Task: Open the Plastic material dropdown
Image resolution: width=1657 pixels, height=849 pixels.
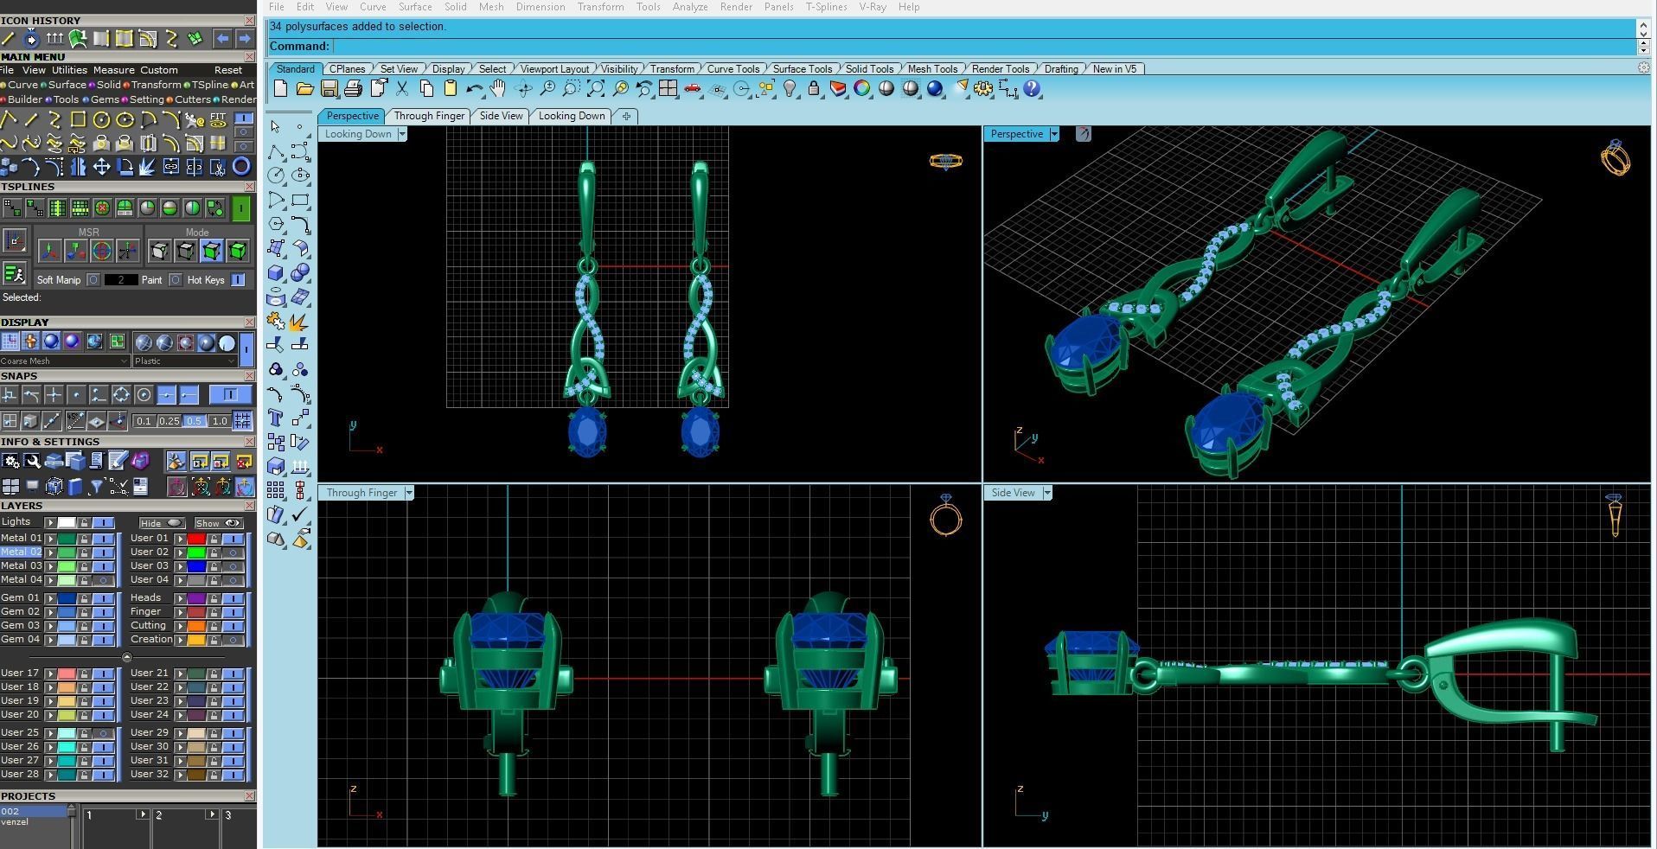Action: click(x=184, y=361)
